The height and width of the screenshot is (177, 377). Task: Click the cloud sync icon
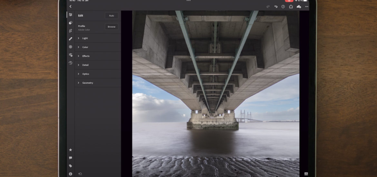299,7
